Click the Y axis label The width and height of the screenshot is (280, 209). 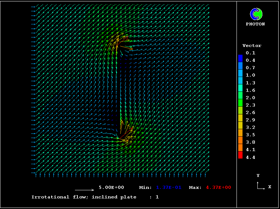click(258, 175)
